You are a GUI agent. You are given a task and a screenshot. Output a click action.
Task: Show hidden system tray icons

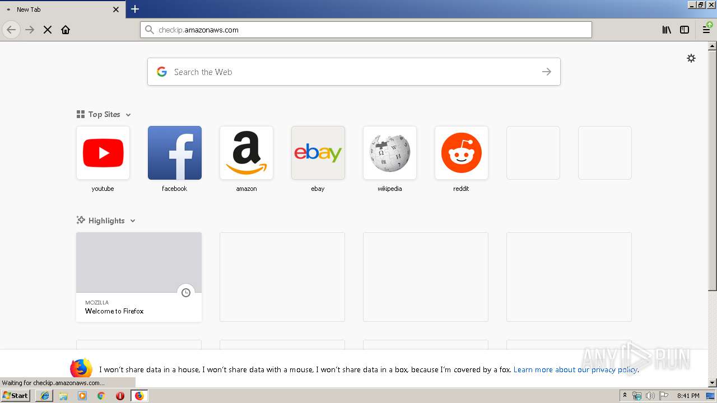pyautogui.click(x=625, y=395)
